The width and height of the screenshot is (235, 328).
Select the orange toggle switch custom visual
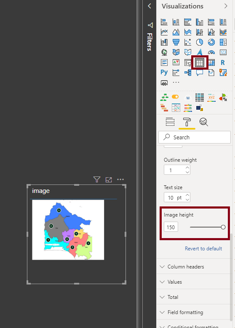[x=175, y=97]
